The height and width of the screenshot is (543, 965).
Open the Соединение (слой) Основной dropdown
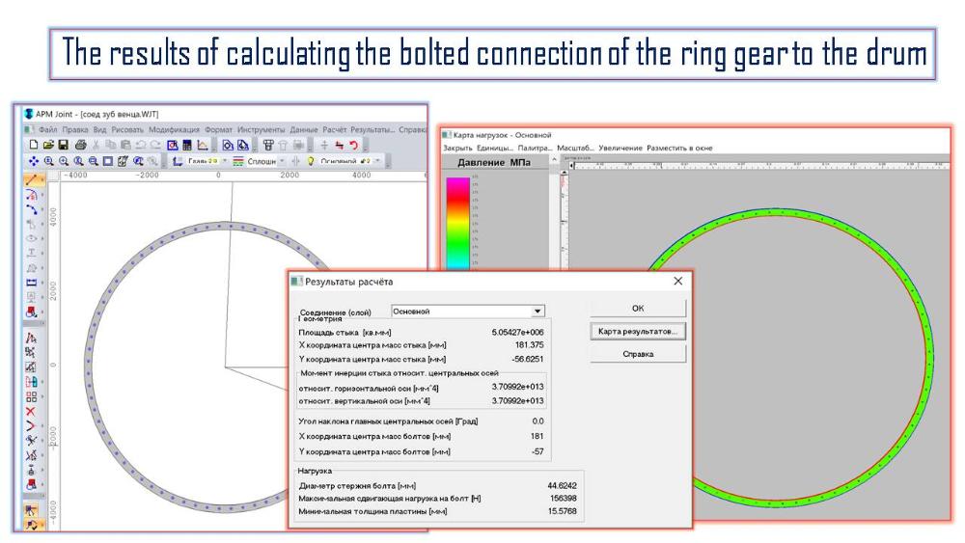point(538,312)
